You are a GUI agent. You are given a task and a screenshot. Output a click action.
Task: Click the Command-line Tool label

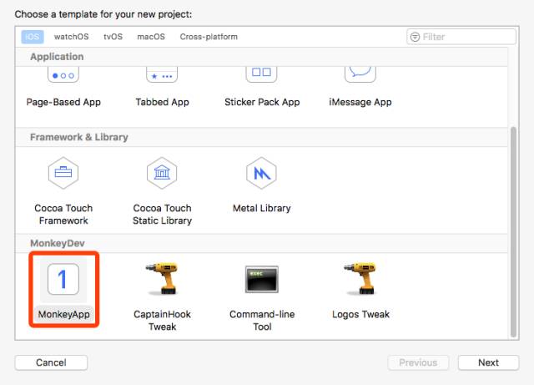(262, 320)
